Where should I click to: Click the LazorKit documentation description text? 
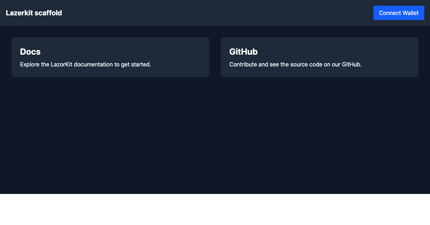coord(85,65)
